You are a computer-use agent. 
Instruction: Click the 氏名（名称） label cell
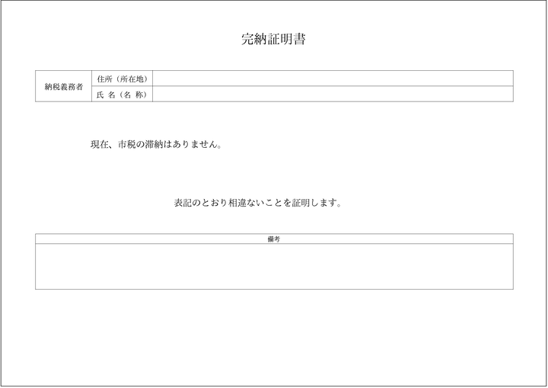coord(122,95)
